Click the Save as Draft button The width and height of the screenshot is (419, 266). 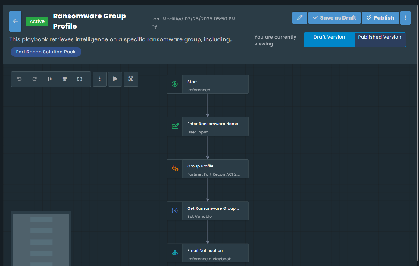coord(334,18)
